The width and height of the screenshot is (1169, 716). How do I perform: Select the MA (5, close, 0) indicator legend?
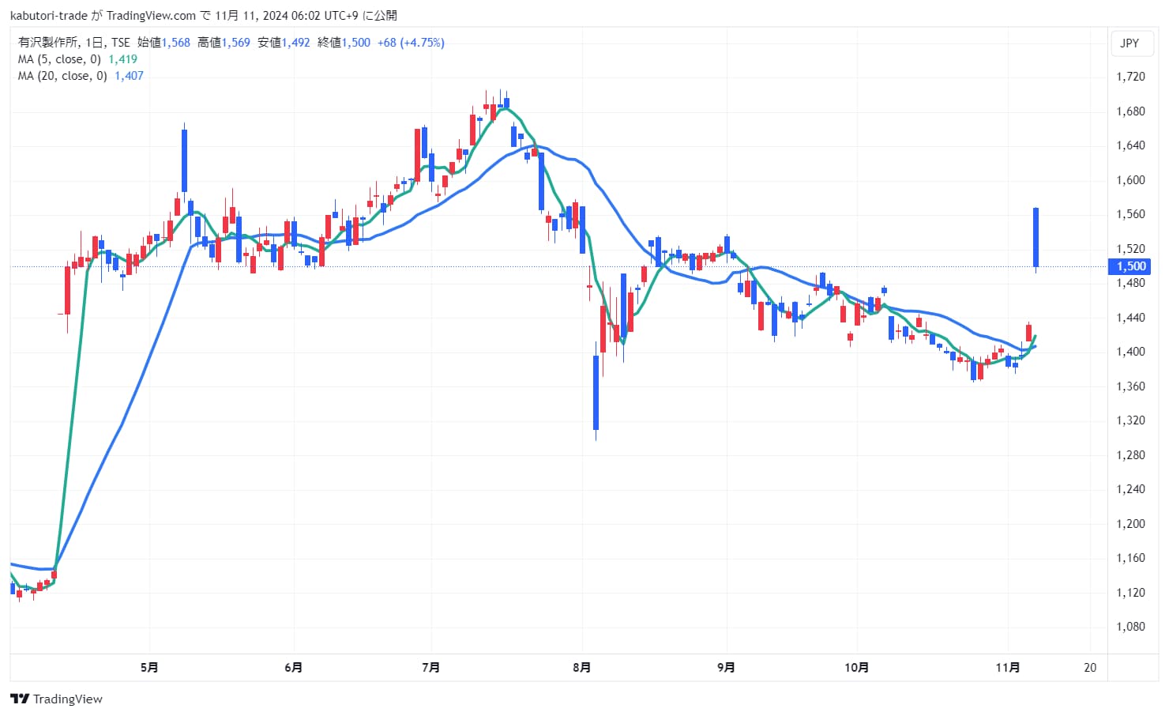pos(59,59)
